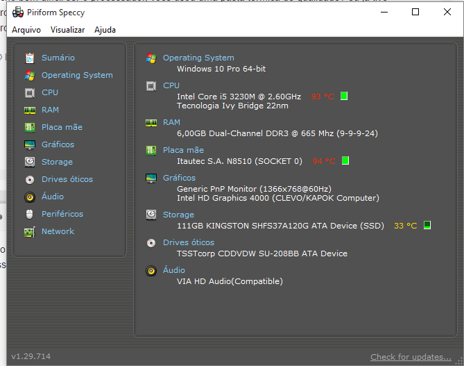Click the Placa mãe 94 °C temperature reading
464x366 pixels.
[323, 161]
